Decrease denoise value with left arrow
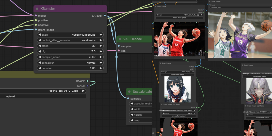 pos(39,68)
